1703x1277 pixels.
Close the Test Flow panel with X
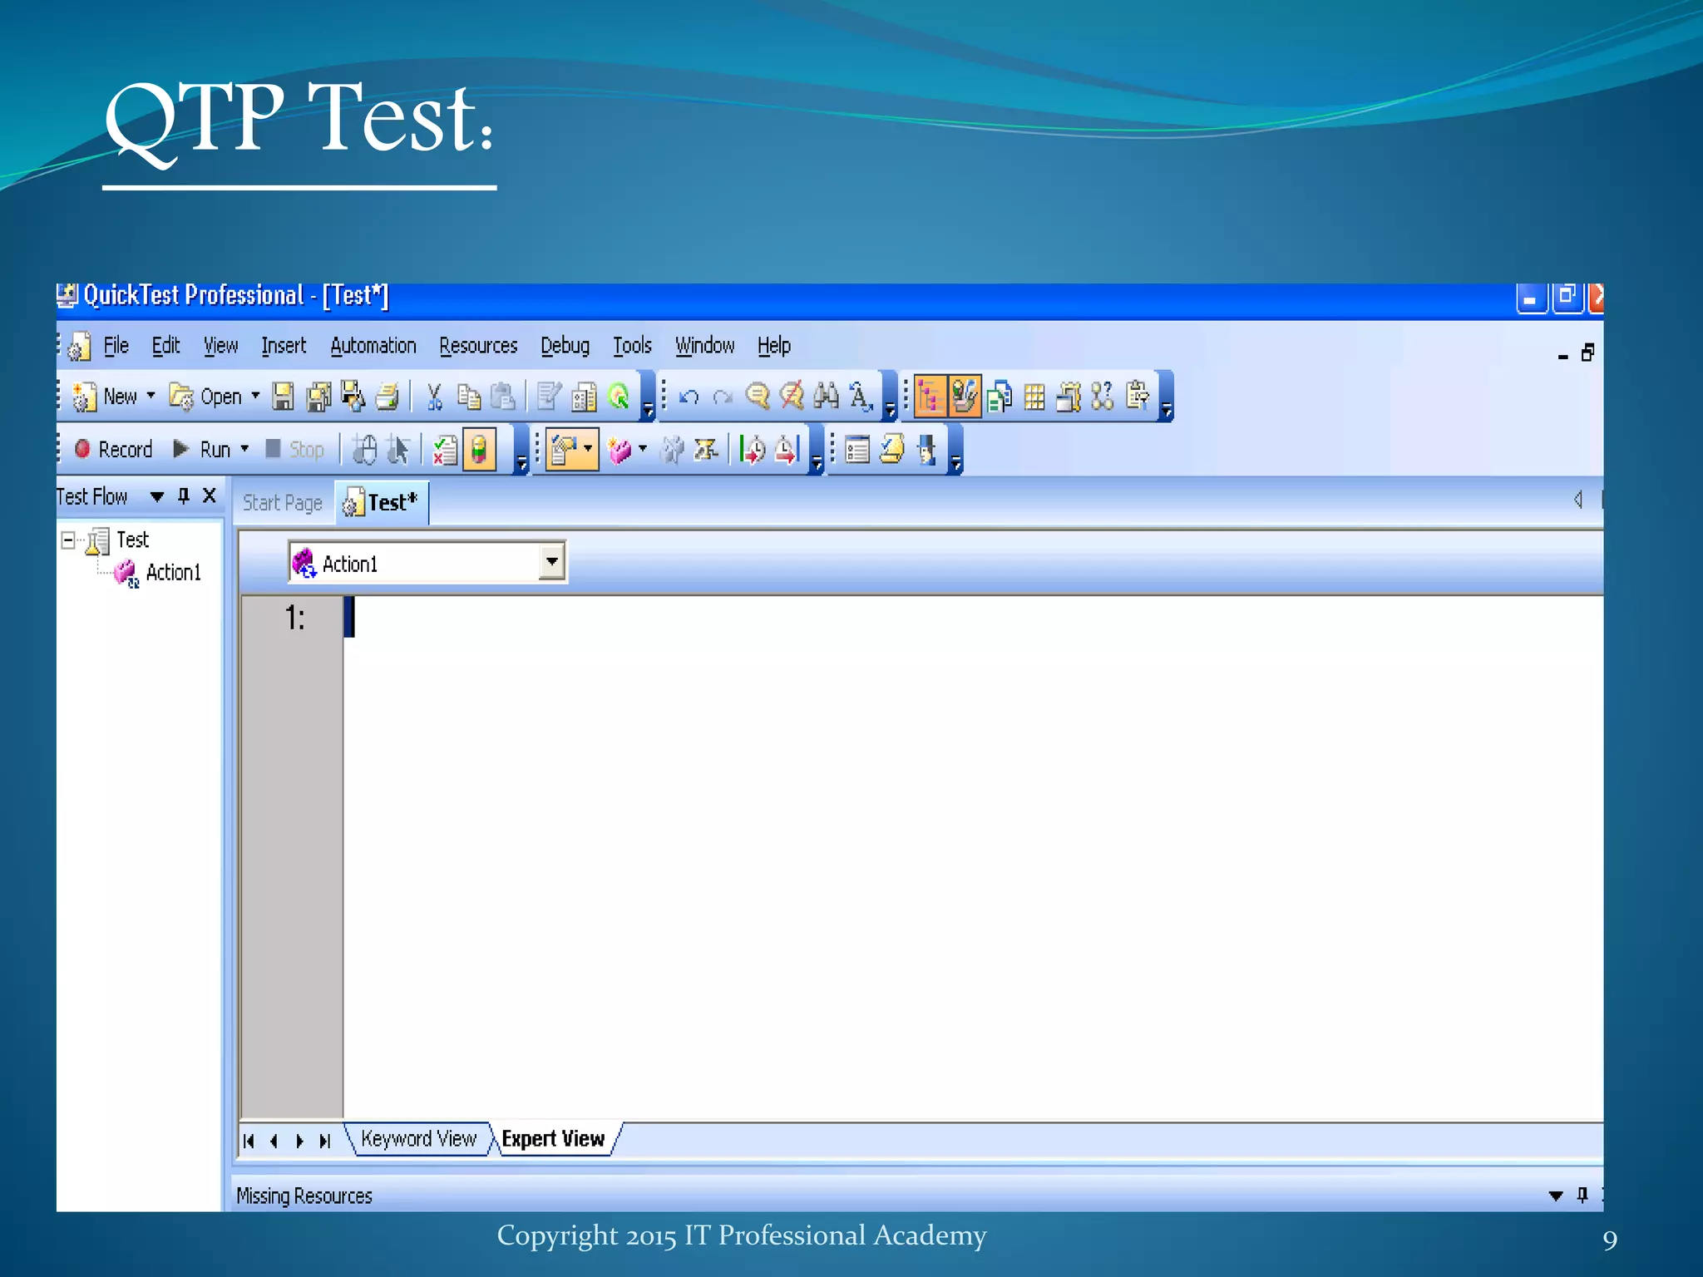coord(210,496)
